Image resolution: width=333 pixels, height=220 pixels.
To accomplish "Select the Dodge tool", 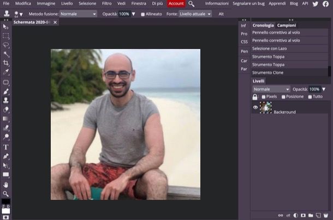I will (x=6, y=137).
